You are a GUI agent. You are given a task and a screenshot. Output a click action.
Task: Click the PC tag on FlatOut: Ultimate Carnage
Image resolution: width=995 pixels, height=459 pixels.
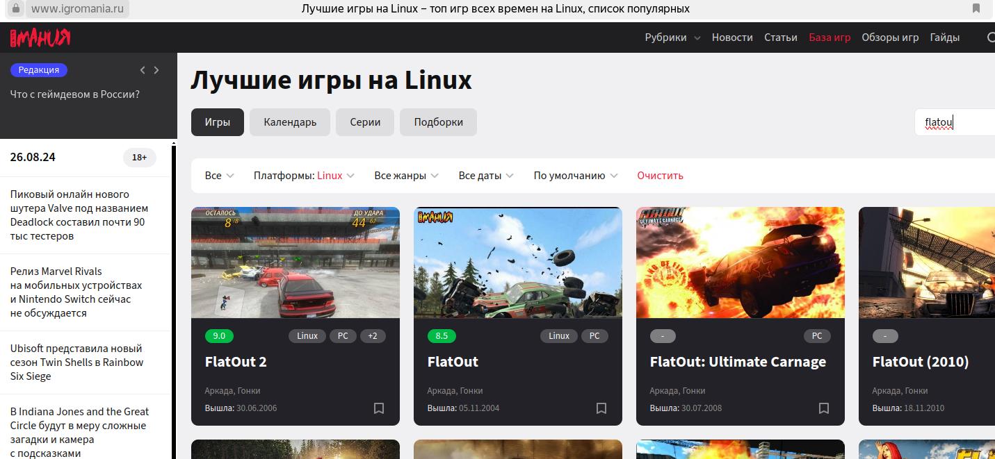click(x=817, y=336)
